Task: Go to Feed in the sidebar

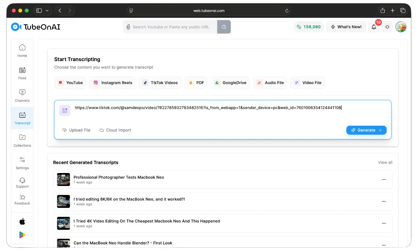Action: (22, 73)
